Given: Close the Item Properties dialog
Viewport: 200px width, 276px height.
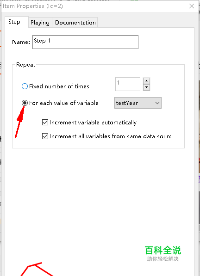Looking at the screenshot, I should (192, 6).
